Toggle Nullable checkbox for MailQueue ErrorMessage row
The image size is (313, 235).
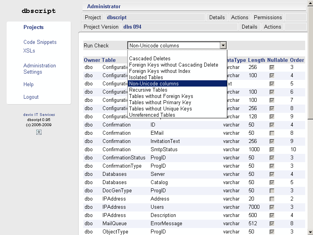coord(272,224)
